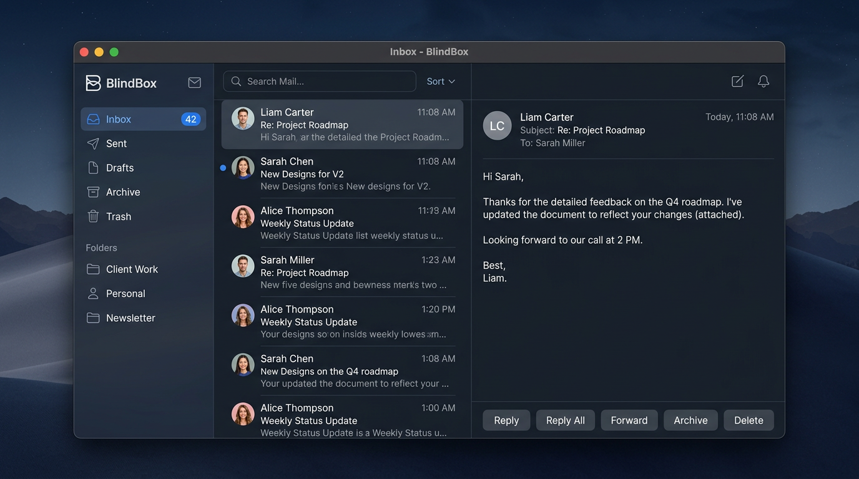The image size is (859, 479).
Task: Click the Reply All button
Action: tap(564, 420)
